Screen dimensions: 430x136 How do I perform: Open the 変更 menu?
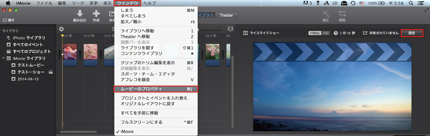[x=94, y=3]
